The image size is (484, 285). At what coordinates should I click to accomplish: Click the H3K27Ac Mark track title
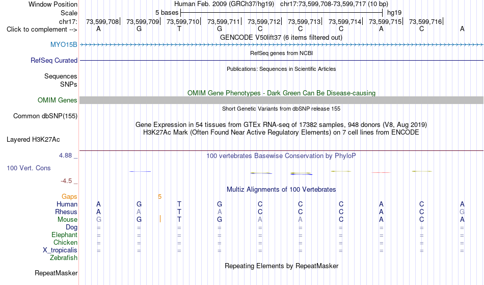pyautogui.click(x=281, y=133)
